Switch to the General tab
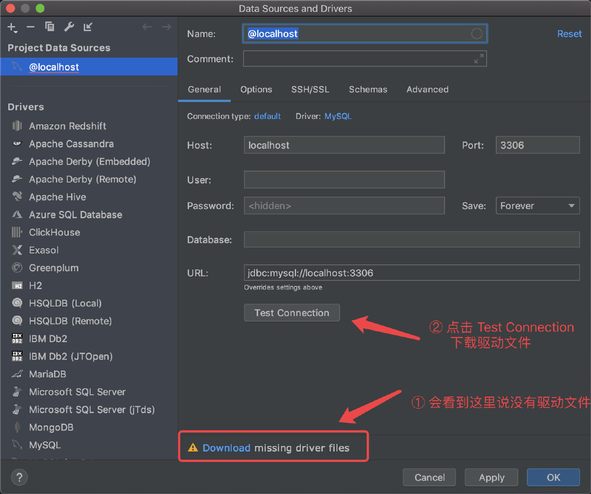Image resolution: width=591 pixels, height=494 pixels. (x=204, y=89)
